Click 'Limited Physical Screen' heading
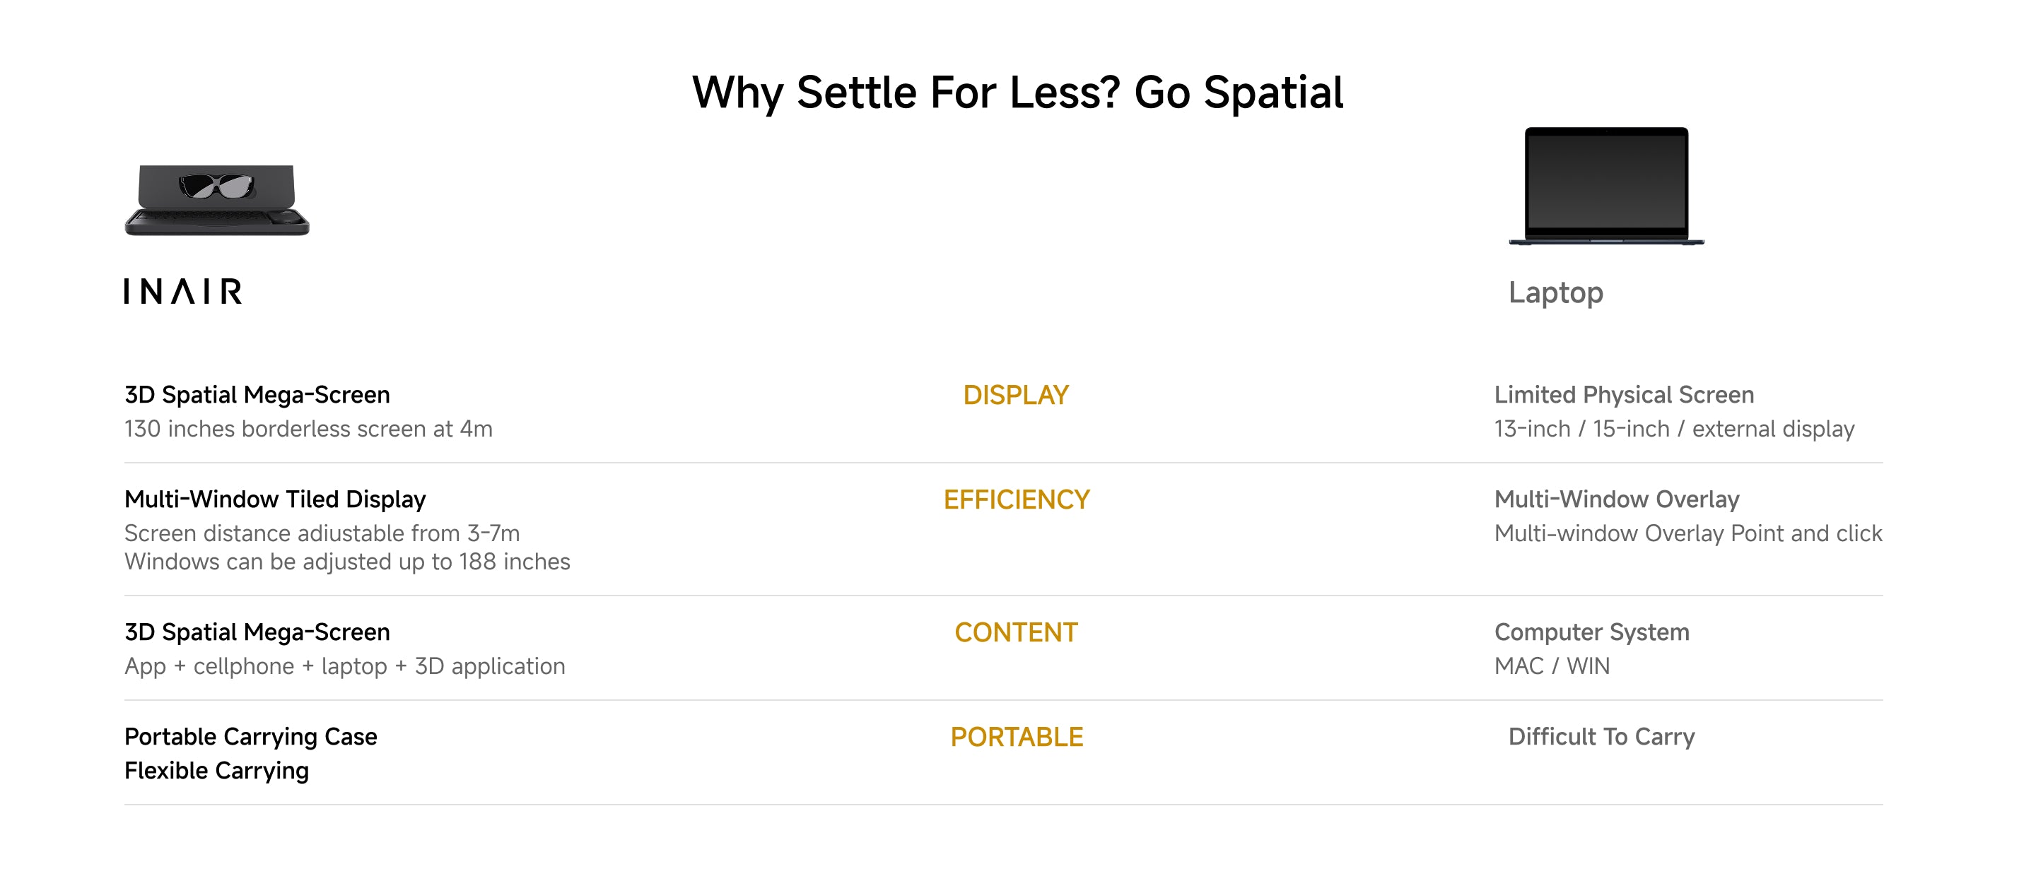This screenshot has width=2036, height=876. pos(1625,394)
